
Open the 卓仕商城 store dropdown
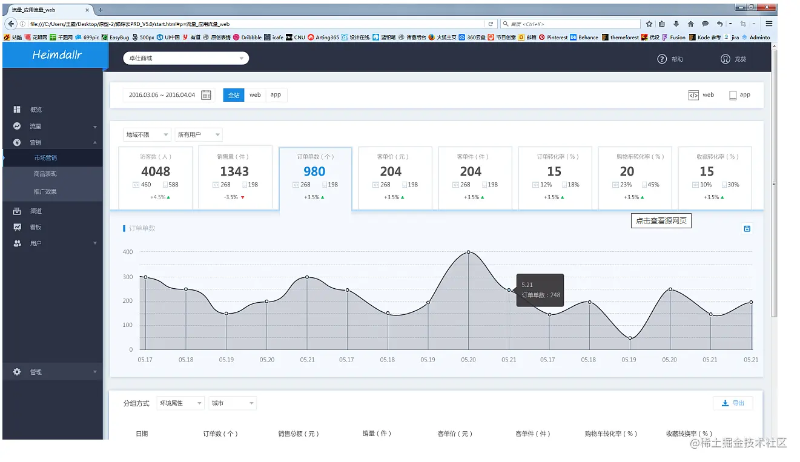click(186, 59)
